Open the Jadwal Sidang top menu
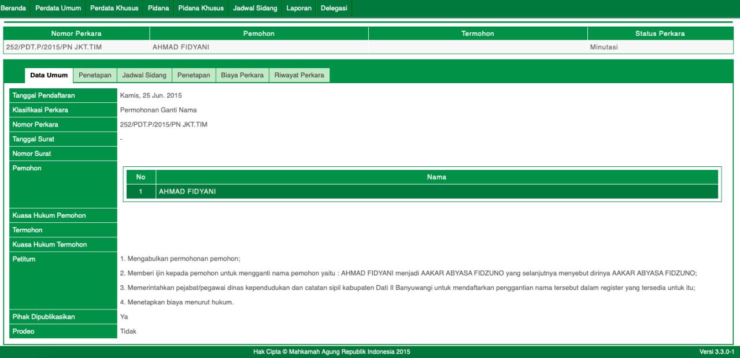Image resolution: width=740 pixels, height=358 pixels. tap(255, 8)
